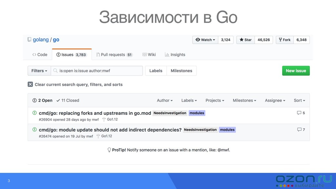Click the ozon.ru logo

[x=304, y=181]
